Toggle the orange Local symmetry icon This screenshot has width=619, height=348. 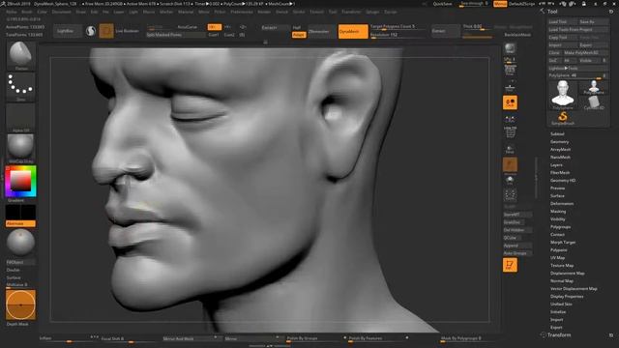click(510, 102)
